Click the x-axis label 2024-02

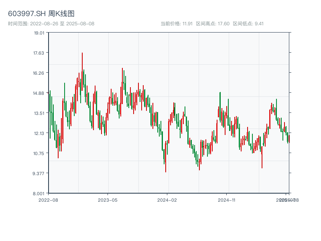[167, 200]
